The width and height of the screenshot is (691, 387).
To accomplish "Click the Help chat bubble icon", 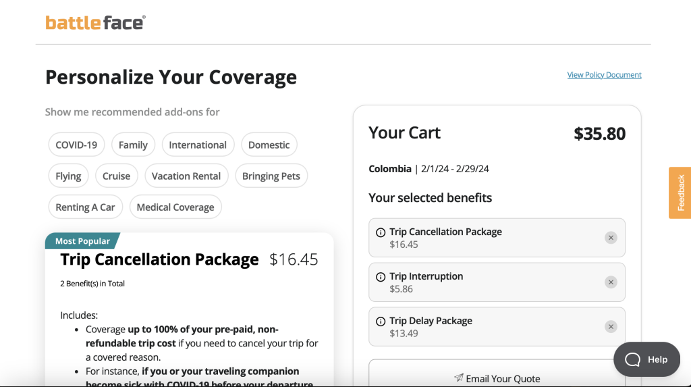I will coord(632,359).
